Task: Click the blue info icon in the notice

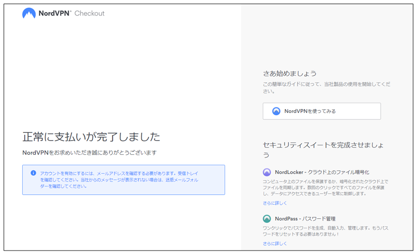Action: click(x=33, y=173)
